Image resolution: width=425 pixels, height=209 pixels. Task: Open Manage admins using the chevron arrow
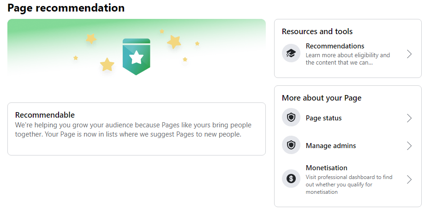409,146
